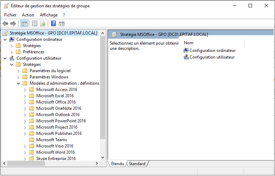
Task: Select Microsoft Teams in the tree
Action: [x=51, y=140]
